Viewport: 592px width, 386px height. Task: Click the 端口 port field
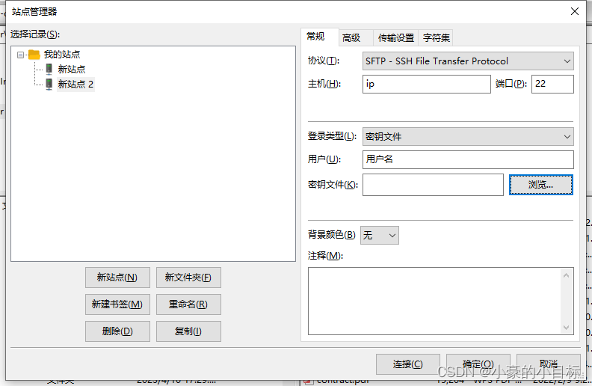pos(552,84)
